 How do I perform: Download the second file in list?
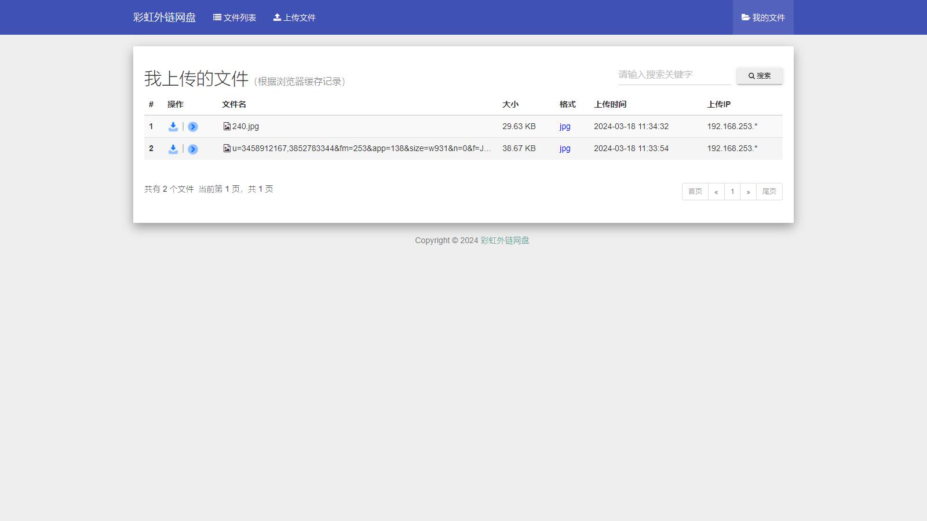click(173, 149)
